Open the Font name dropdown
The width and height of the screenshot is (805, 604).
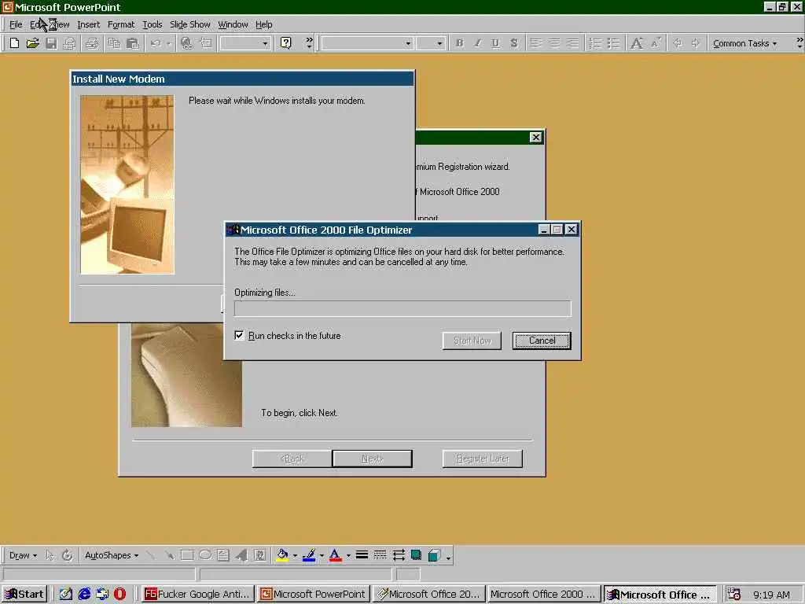tap(408, 43)
